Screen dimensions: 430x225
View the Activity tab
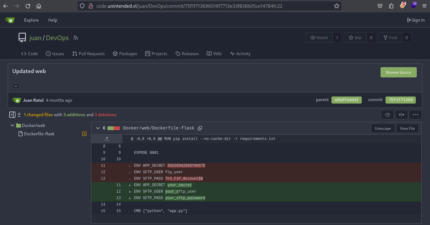pos(240,54)
